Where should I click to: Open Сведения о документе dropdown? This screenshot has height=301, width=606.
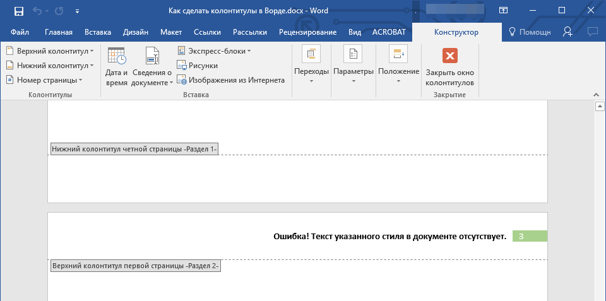point(152,66)
